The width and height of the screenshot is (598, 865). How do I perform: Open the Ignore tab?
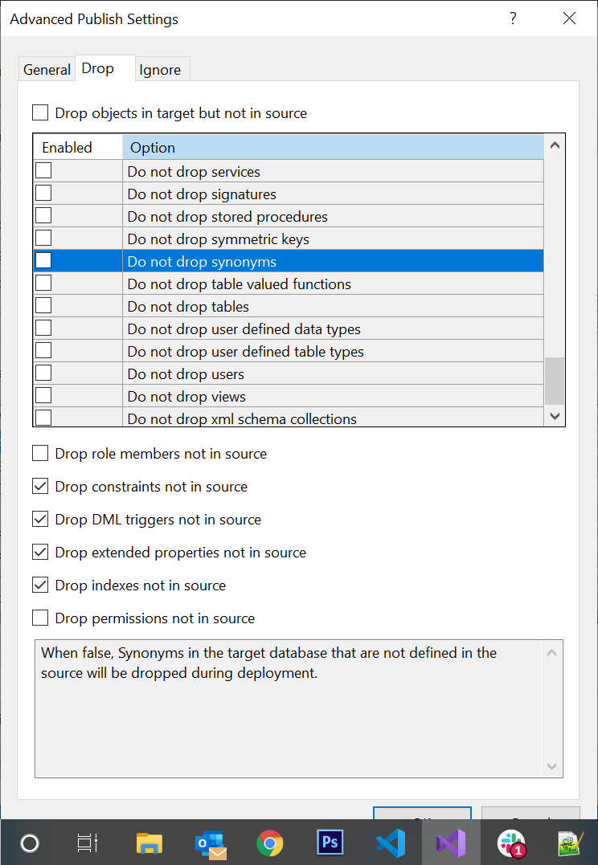[160, 70]
